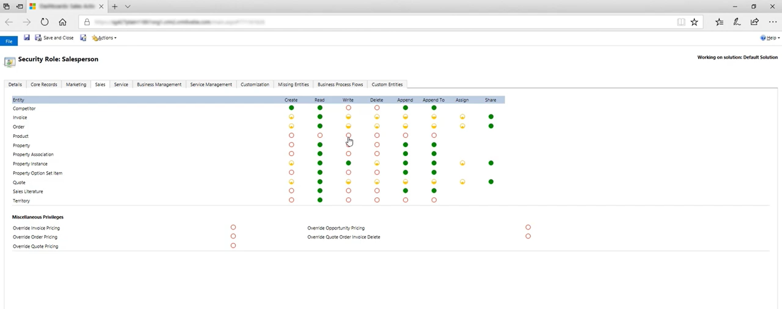
Task: Toggle Order Assign privilege
Action: click(462, 126)
